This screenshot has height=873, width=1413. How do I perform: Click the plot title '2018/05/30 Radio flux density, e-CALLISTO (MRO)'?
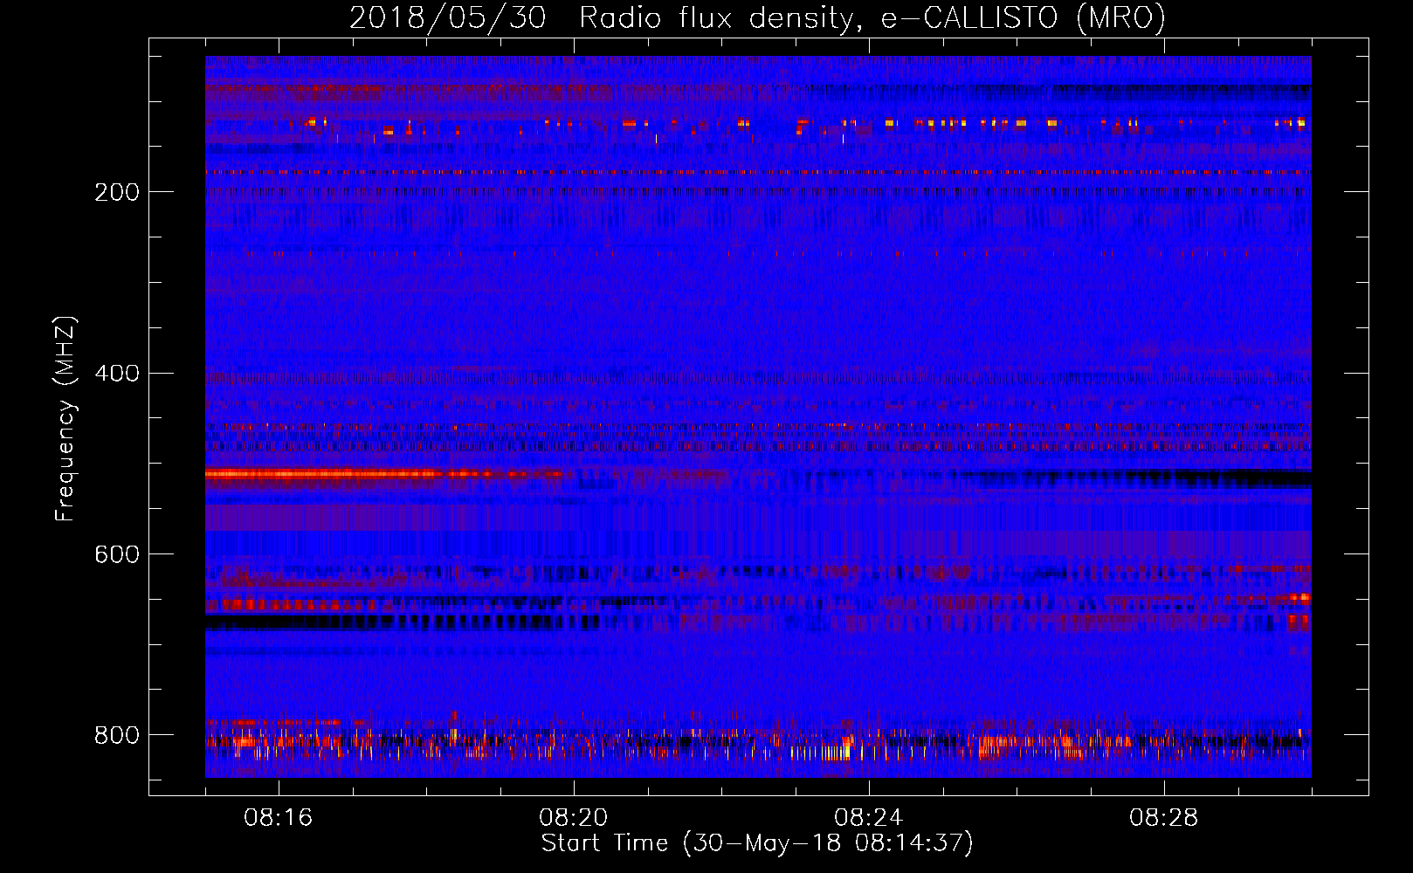coord(757,17)
